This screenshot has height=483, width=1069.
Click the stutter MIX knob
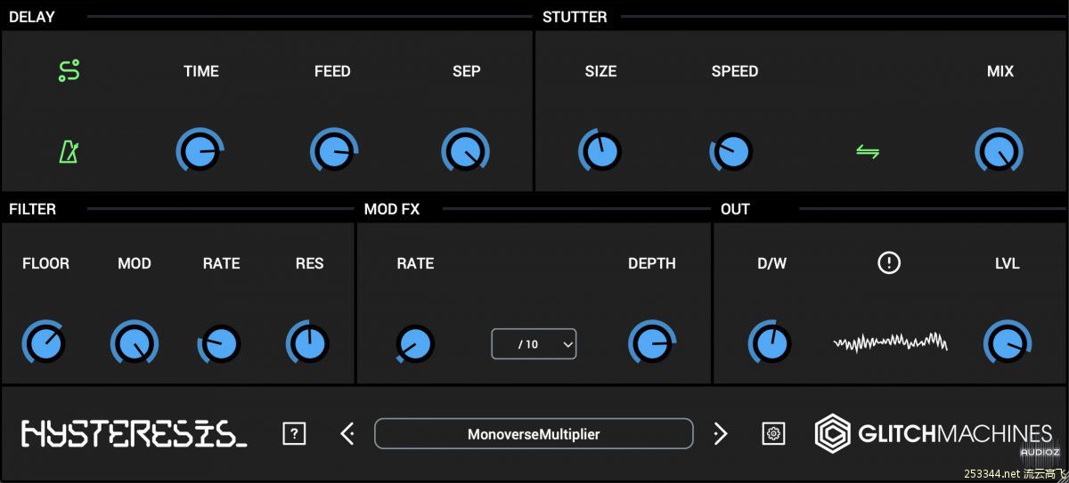click(999, 152)
